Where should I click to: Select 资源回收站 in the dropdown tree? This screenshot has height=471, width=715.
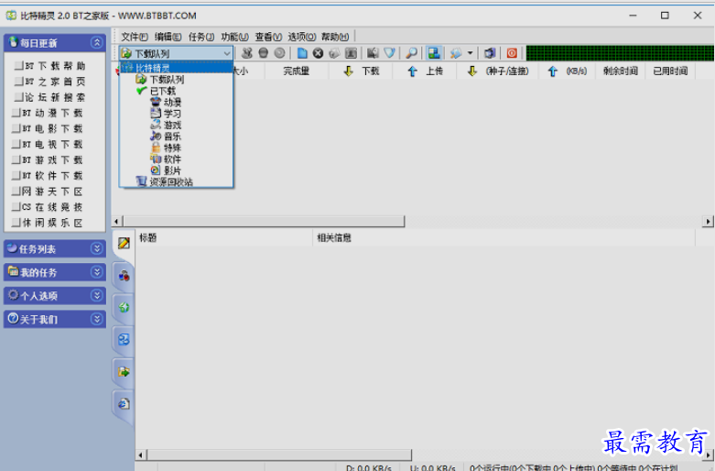point(171,181)
